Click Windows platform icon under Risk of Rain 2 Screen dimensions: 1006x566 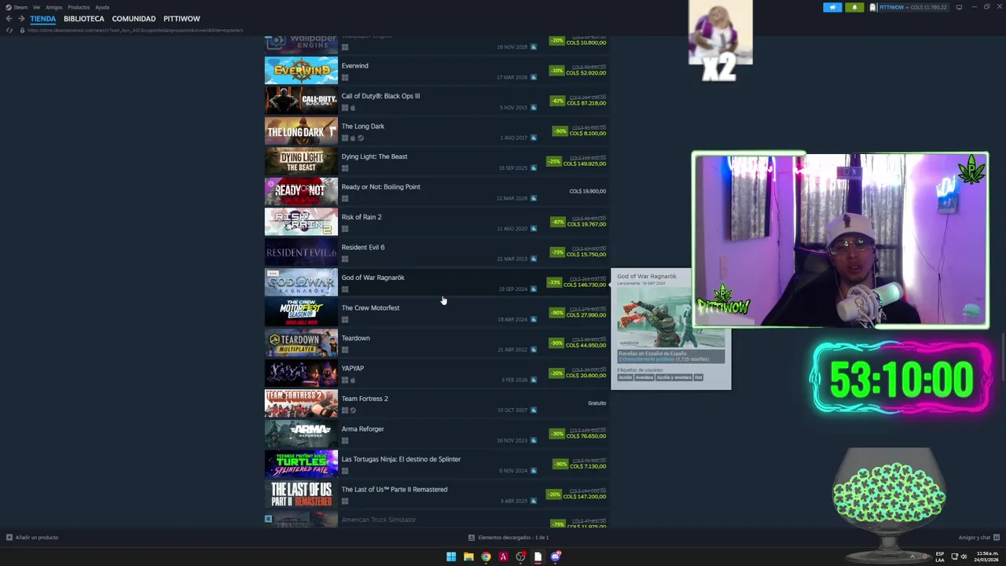(x=345, y=230)
